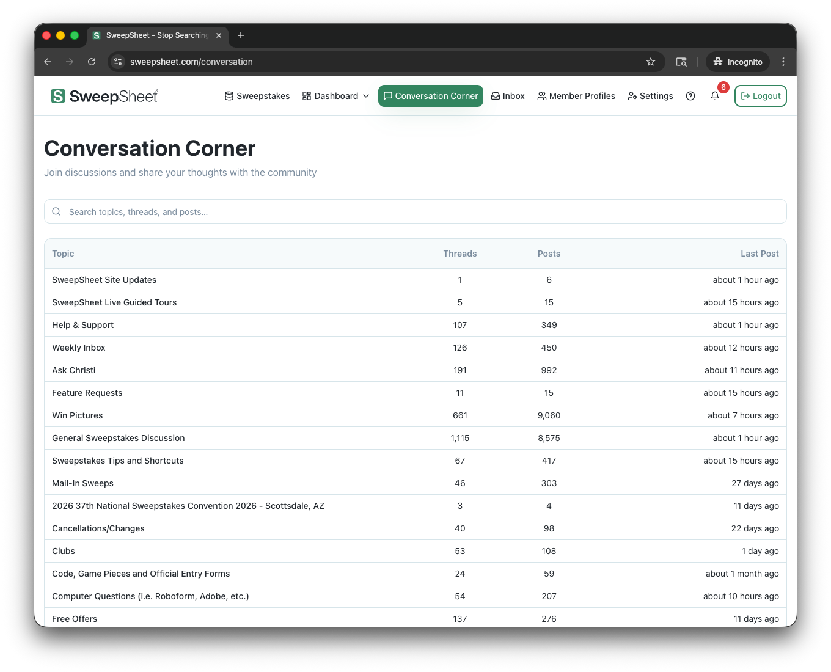Click the Conversation Corner page heading
This screenshot has width=831, height=672.
pos(150,148)
